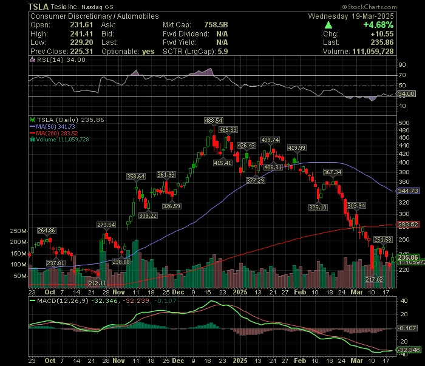Click the 439.74 price label

[x=270, y=140]
